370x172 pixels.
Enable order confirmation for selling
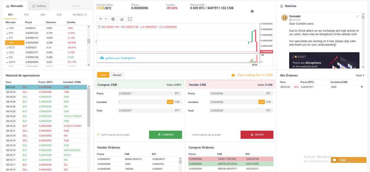[x=190, y=135]
